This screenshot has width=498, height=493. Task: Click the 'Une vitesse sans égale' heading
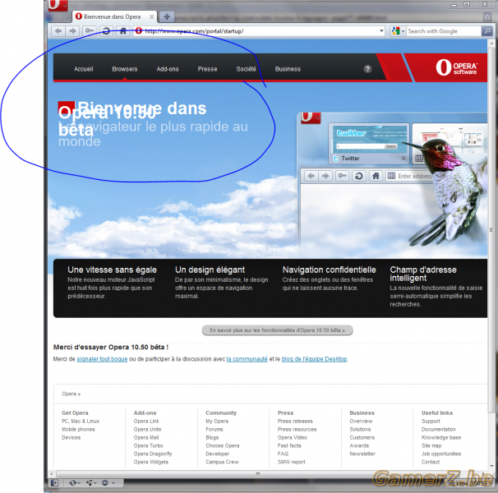coord(112,270)
